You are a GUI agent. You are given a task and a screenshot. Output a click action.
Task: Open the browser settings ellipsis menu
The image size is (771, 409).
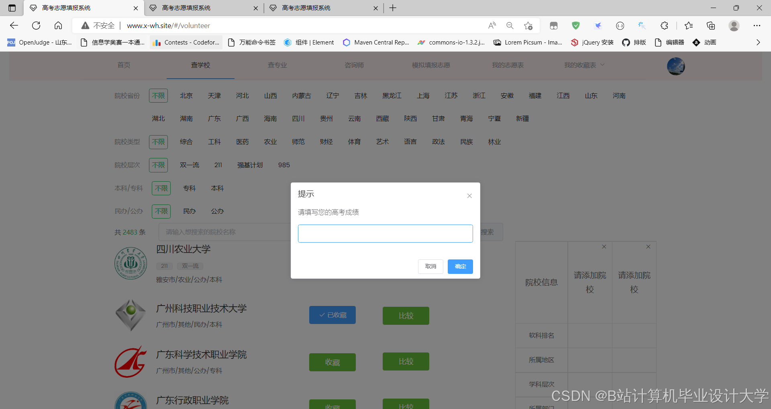pos(757,26)
